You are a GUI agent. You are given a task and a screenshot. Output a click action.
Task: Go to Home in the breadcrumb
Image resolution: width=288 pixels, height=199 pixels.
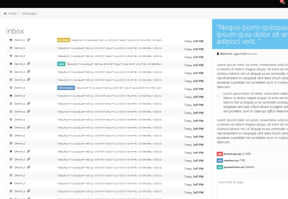(x=12, y=13)
